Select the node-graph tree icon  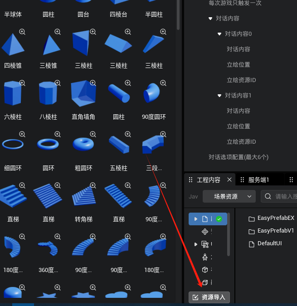tap(205, 244)
